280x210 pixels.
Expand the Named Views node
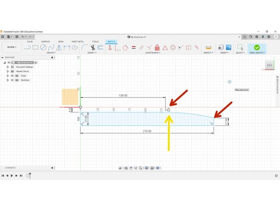(x=8, y=71)
